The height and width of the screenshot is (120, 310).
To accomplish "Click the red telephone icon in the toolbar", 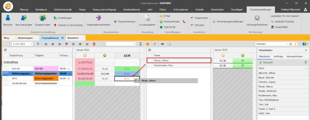I will pyautogui.click(x=66, y=44).
